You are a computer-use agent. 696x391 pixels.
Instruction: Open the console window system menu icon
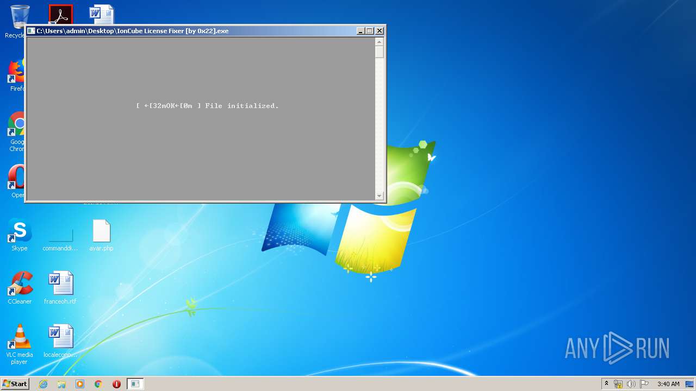tap(31, 31)
